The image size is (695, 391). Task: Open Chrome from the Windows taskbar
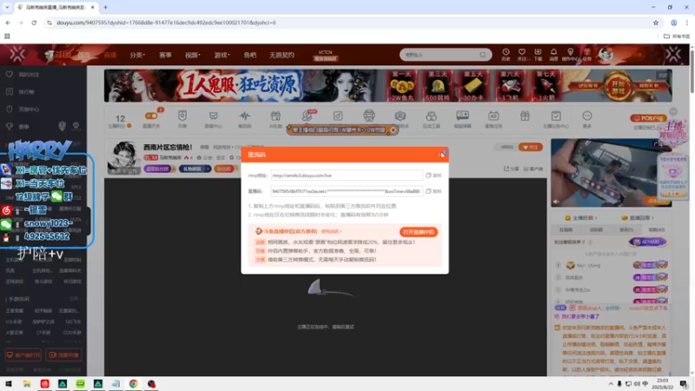[134, 384]
